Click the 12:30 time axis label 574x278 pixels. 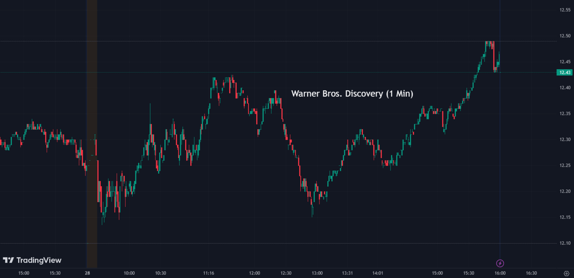(286, 273)
